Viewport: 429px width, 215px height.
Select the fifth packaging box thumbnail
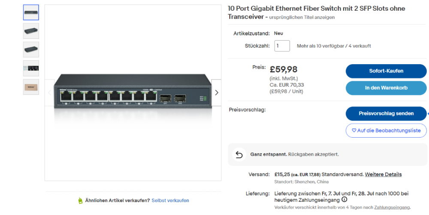(31, 87)
